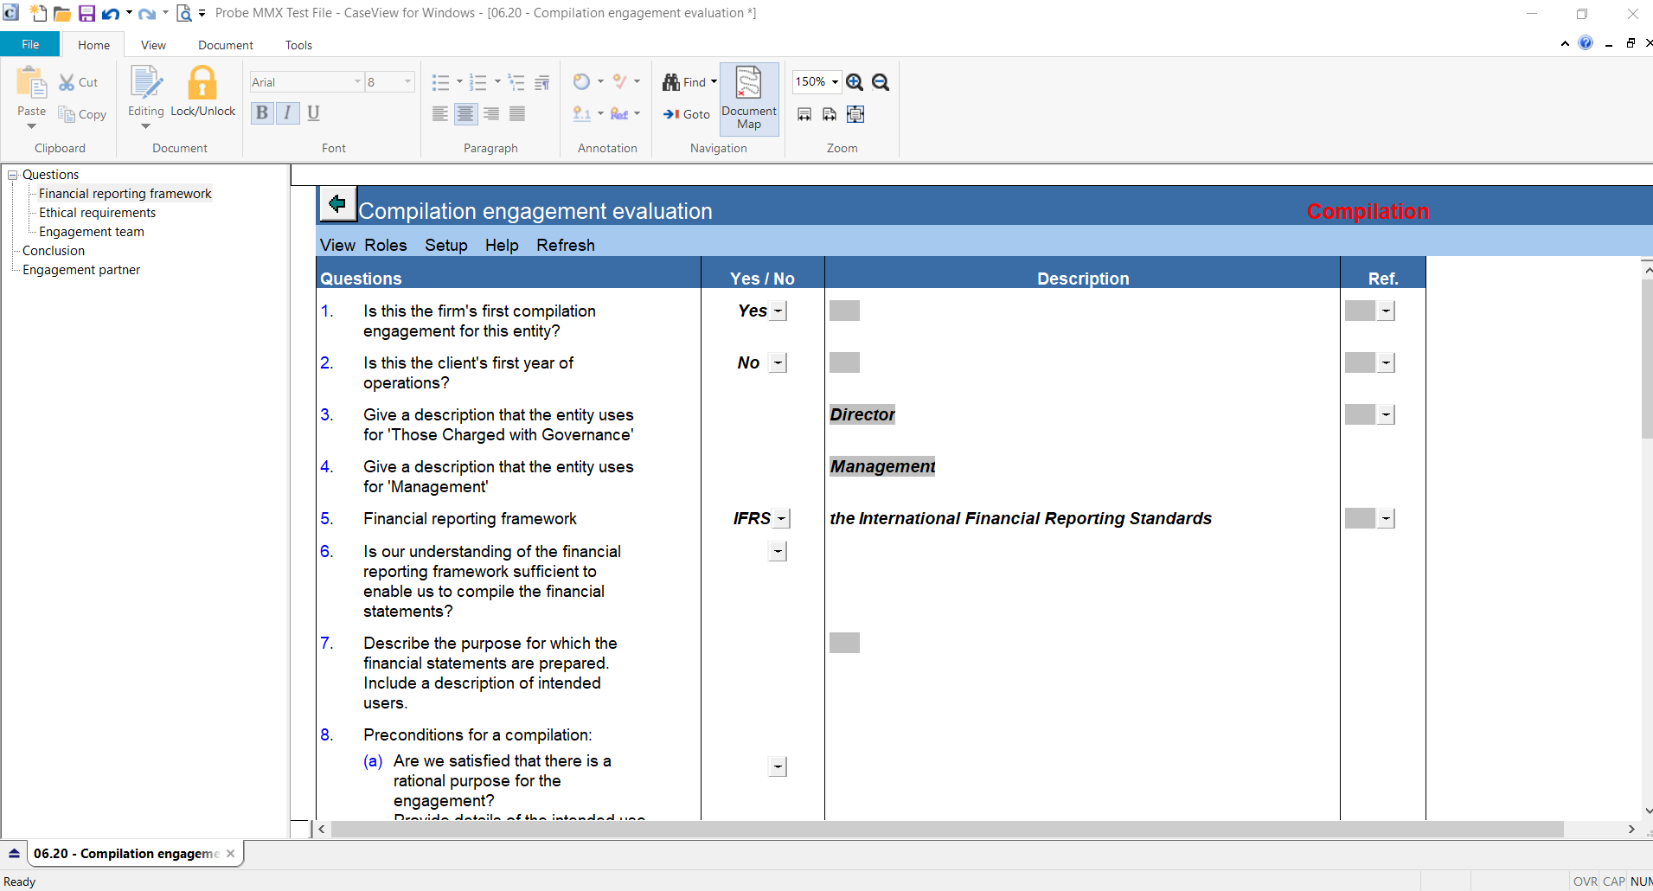Click the Find binoculars icon
Image resolution: width=1653 pixels, height=891 pixels.
click(x=671, y=82)
